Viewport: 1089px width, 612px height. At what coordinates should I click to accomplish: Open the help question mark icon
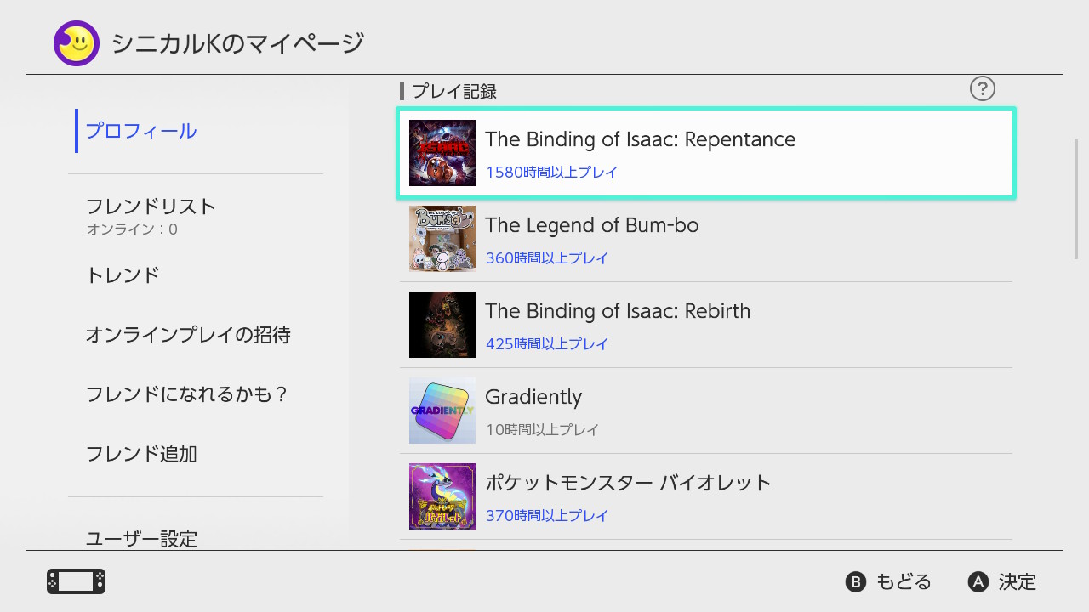(x=982, y=88)
